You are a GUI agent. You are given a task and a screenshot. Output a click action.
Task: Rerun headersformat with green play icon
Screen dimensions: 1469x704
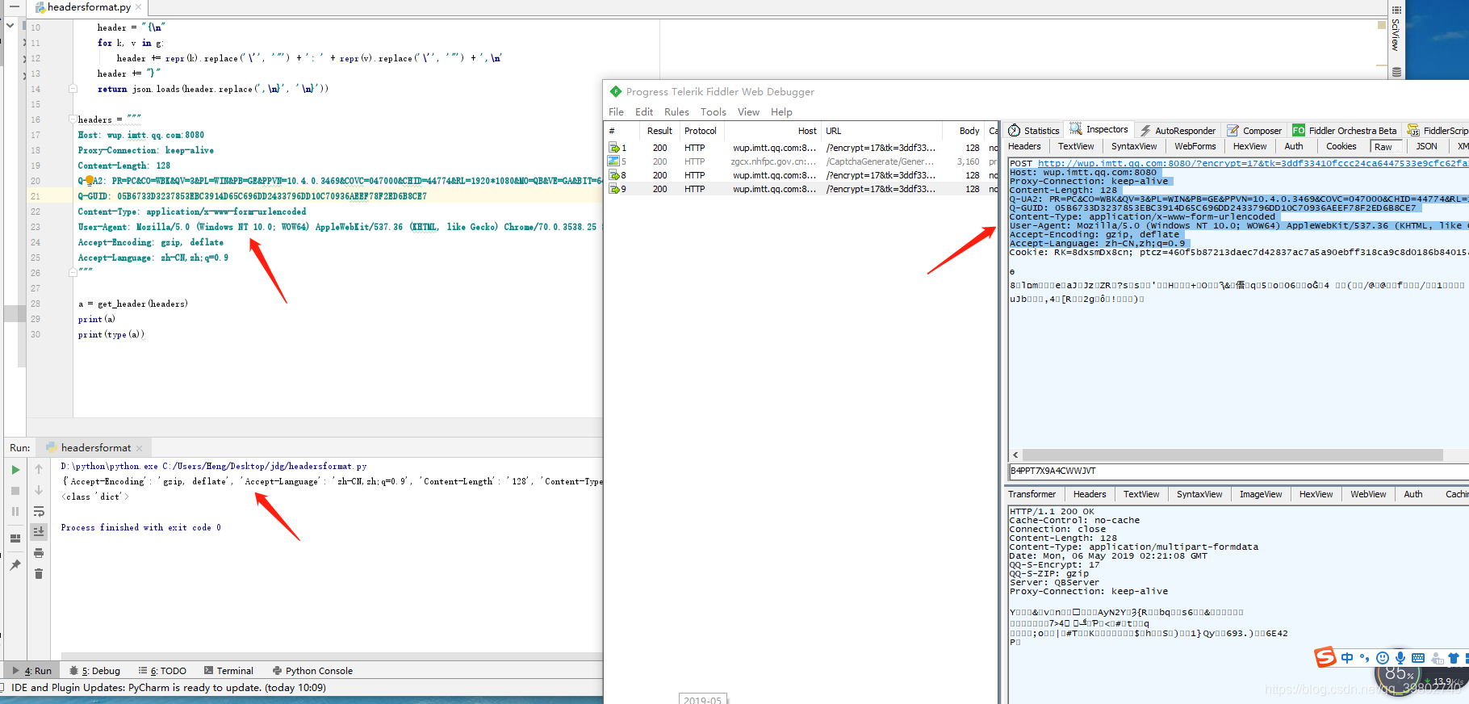15,470
